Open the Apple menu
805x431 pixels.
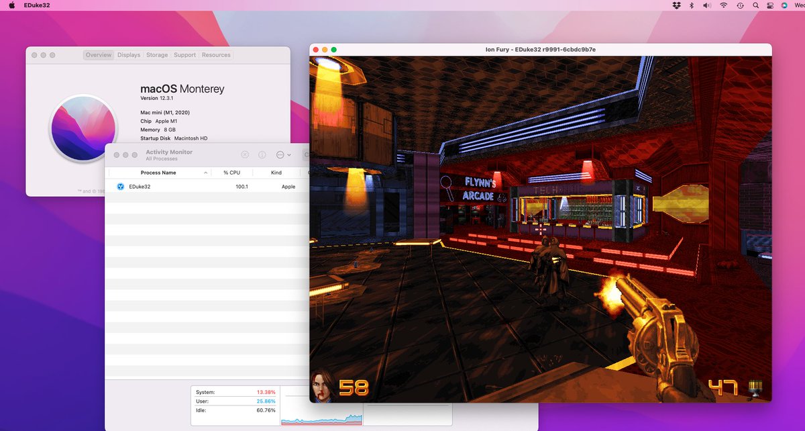tap(11, 5)
